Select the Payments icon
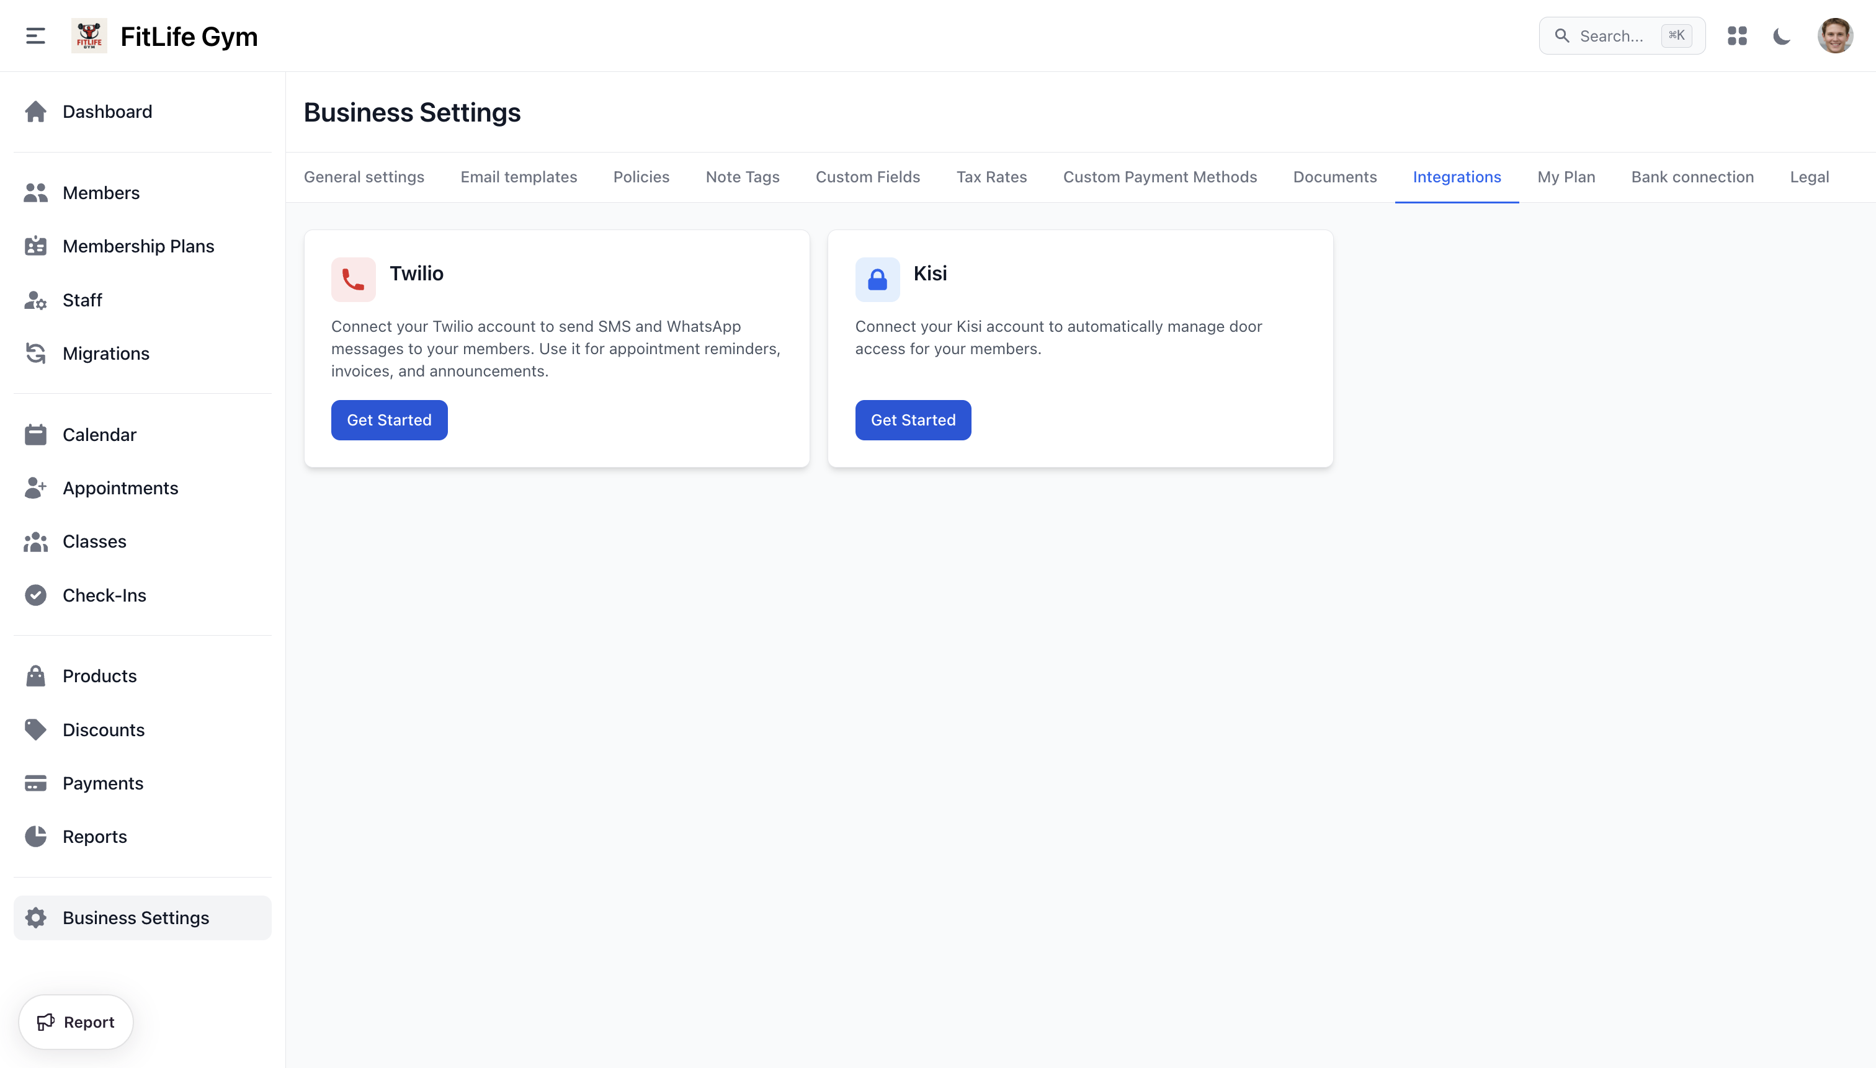Screen dimensions: 1876x1068 point(35,783)
